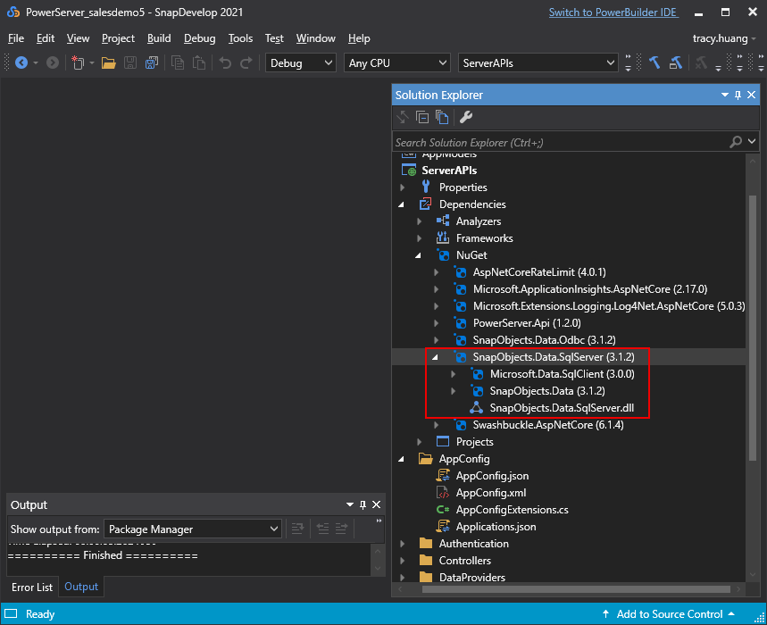
Task: Click the Build hammer icon
Action: [x=654, y=62]
